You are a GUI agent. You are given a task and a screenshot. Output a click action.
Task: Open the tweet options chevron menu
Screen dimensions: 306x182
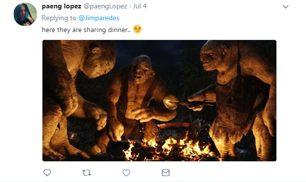pyautogui.click(x=285, y=7)
